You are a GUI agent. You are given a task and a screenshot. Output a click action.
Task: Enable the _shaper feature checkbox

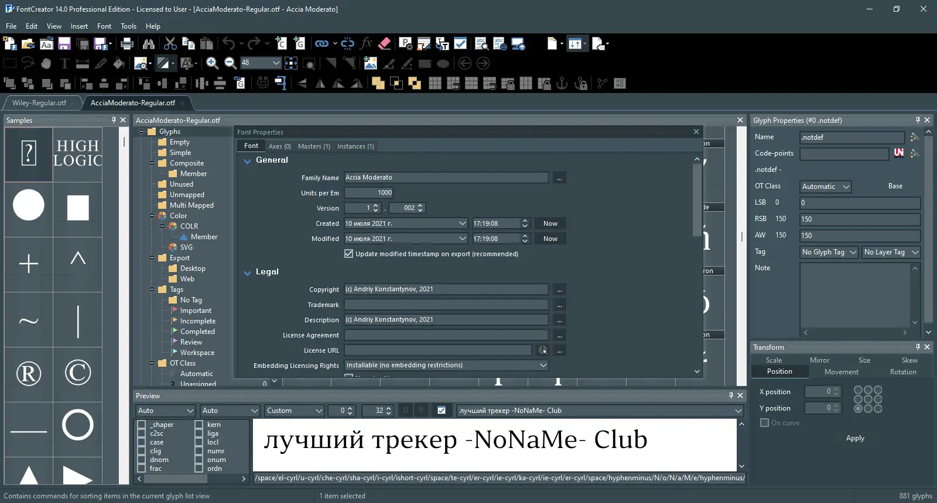[142, 425]
